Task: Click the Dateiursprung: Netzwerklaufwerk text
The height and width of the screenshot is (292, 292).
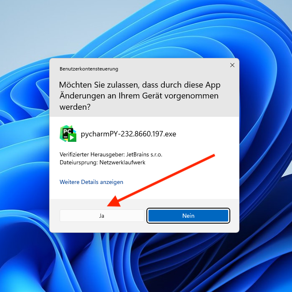Action: (x=103, y=162)
